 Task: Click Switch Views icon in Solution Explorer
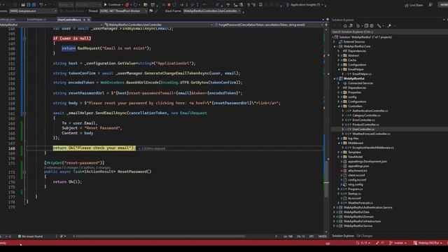[351, 26]
